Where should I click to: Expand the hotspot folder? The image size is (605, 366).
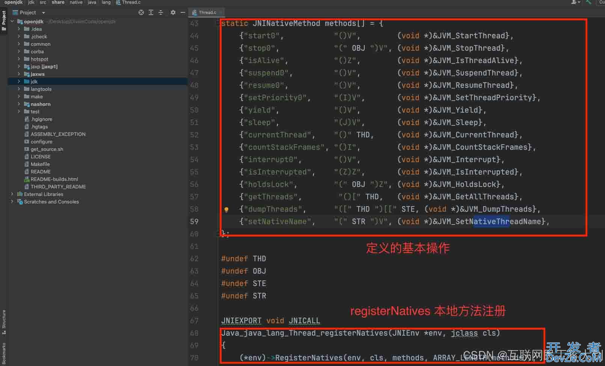point(19,59)
